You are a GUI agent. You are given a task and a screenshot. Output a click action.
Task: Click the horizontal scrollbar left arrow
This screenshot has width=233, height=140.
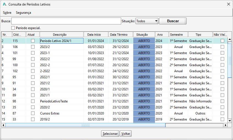coord(3,125)
